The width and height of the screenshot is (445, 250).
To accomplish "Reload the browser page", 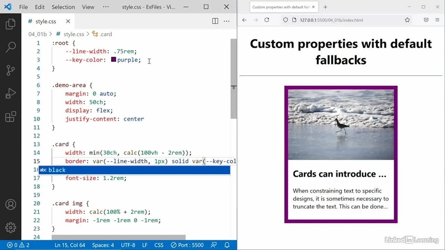I will 267,20.
